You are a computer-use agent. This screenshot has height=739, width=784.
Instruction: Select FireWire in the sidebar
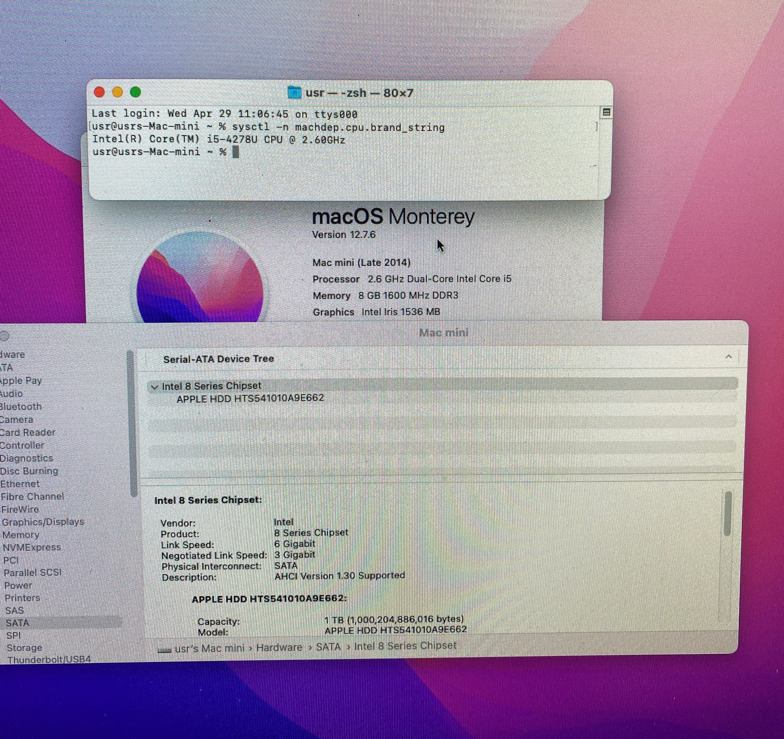[x=20, y=509]
